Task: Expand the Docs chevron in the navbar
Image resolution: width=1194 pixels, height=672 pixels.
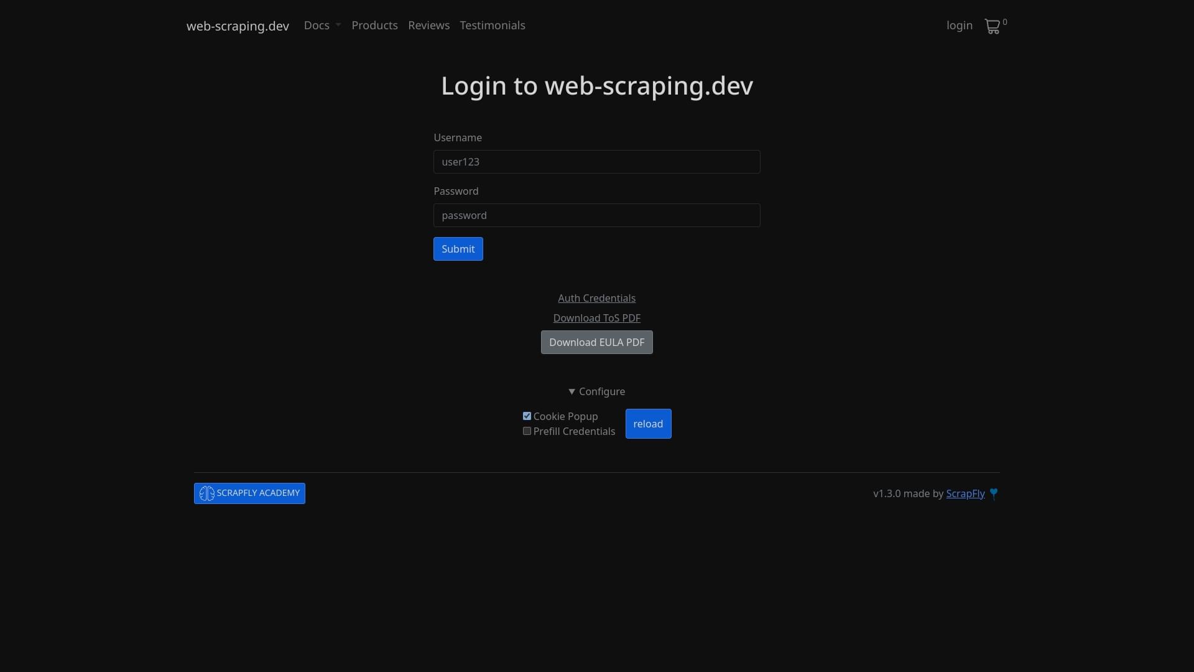Action: pos(338,26)
